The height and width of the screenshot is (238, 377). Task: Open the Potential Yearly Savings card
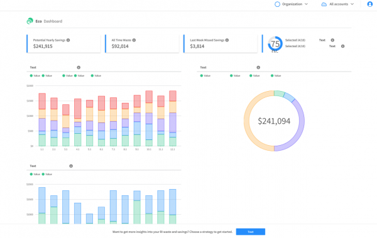(x=63, y=43)
